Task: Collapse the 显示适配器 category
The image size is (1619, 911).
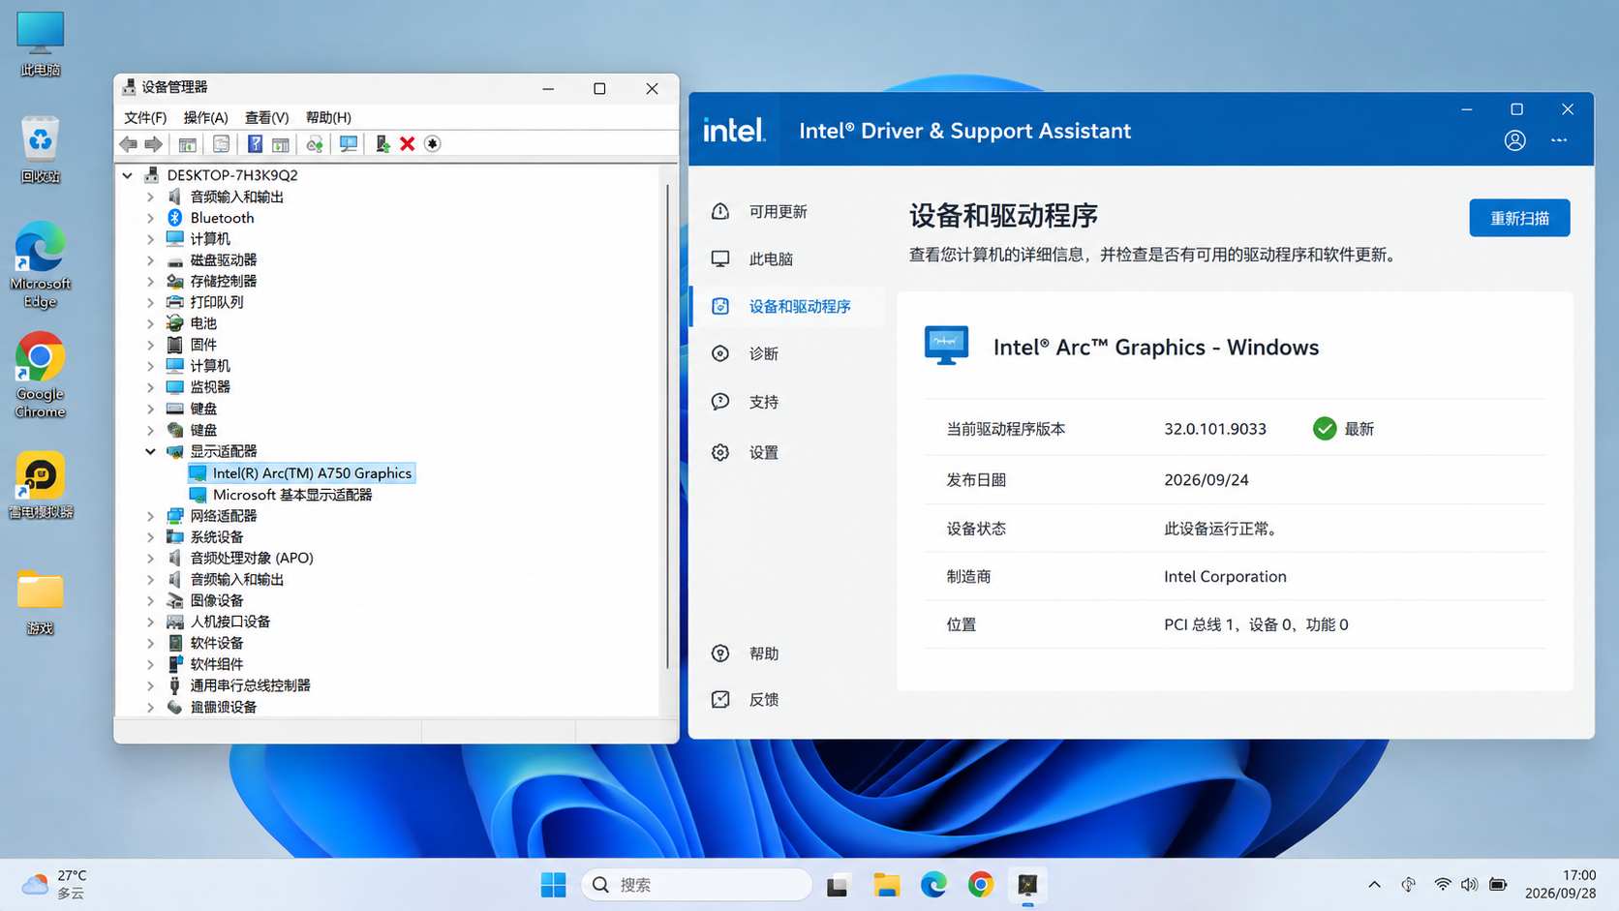Action: click(x=150, y=451)
